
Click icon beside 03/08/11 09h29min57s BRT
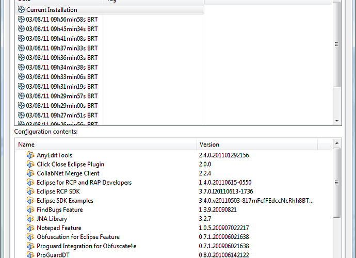pyautogui.click(x=21, y=96)
